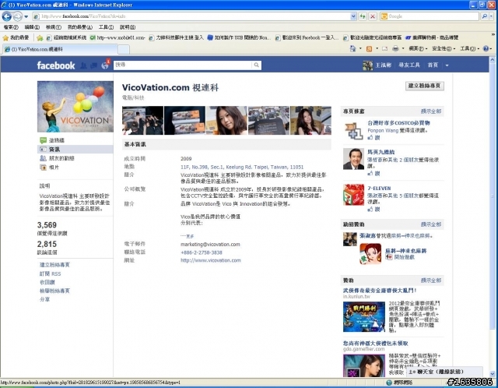Open the Tools dropdown in command bar
The height and width of the screenshot is (388, 498).
click(x=469, y=48)
